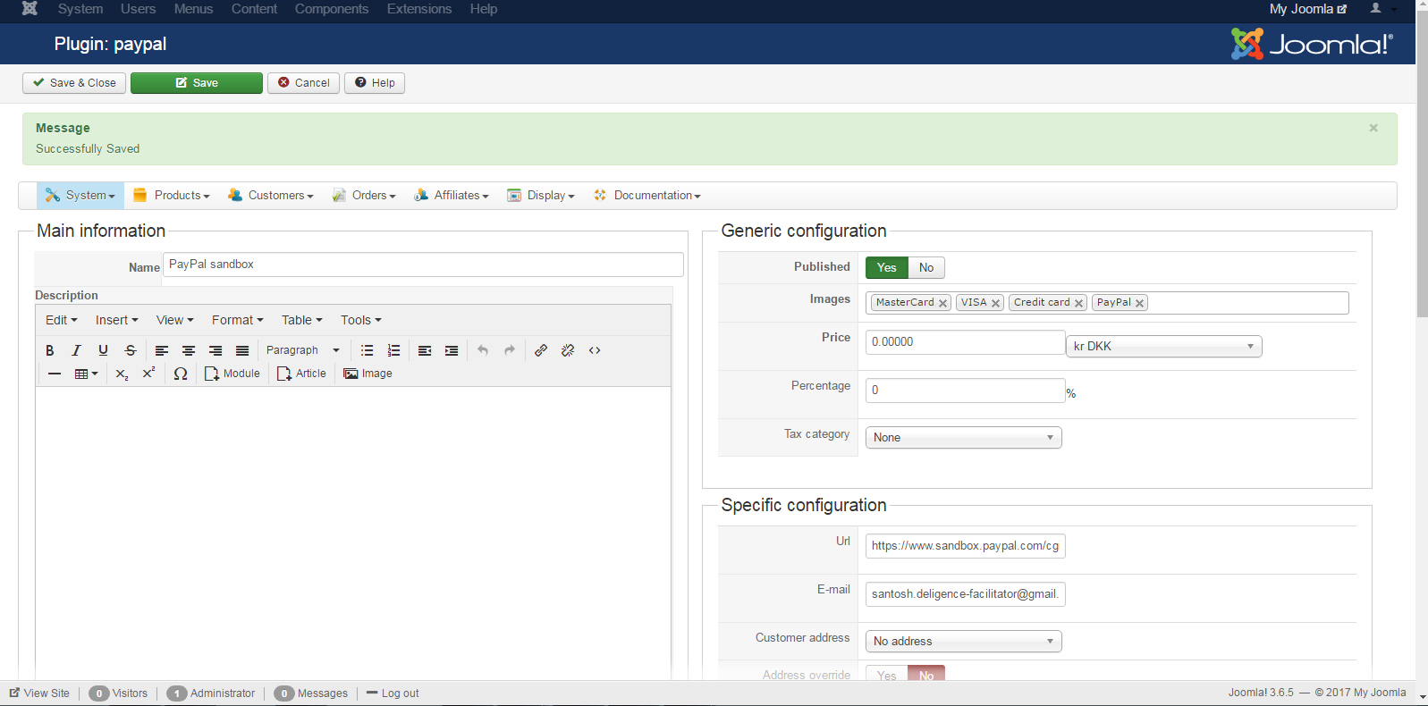Open the Tax category dropdown
This screenshot has height=706, width=1428.
964,437
